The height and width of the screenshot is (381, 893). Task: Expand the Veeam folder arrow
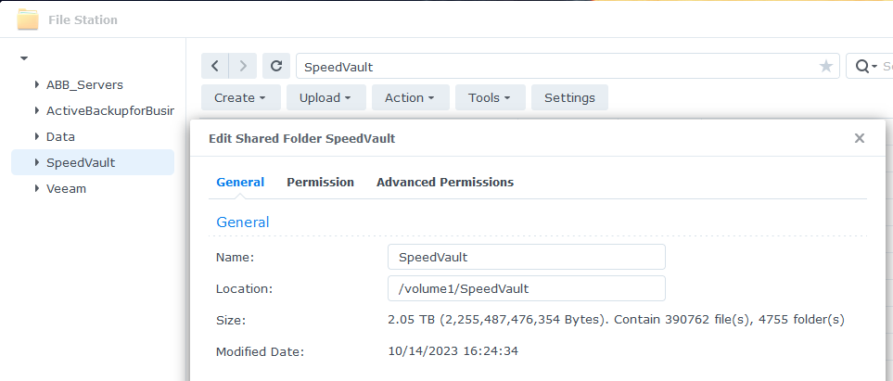tap(37, 188)
